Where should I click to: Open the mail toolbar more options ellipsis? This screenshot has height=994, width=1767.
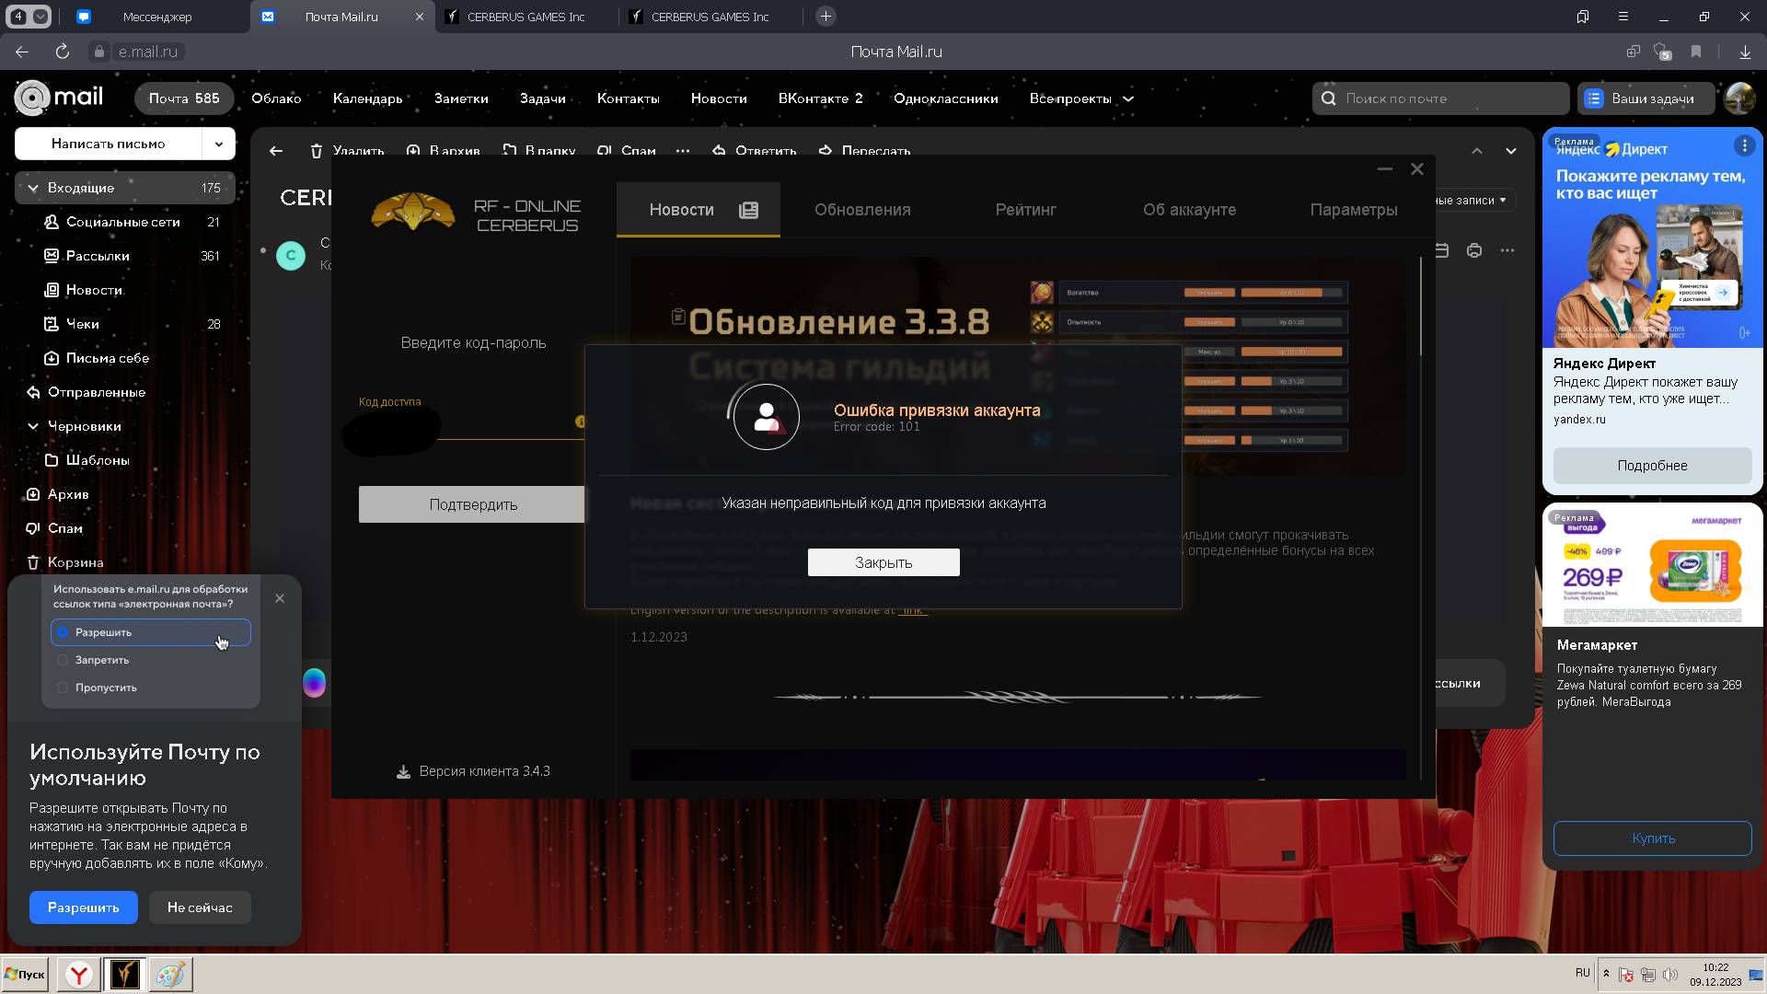coord(683,151)
